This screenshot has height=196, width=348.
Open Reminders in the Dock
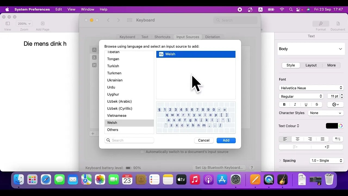click(154, 180)
